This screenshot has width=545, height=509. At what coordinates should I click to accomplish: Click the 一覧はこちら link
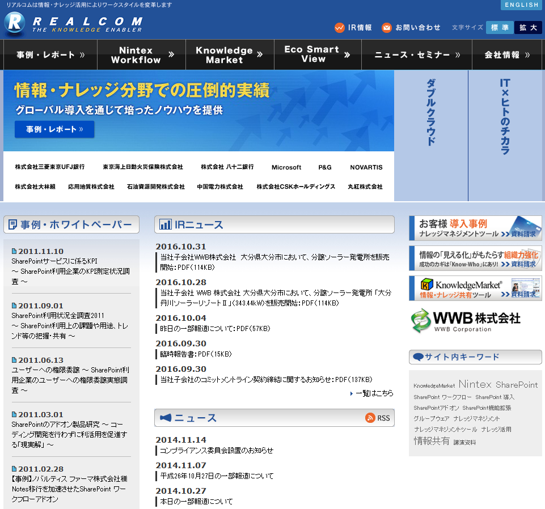click(x=374, y=393)
